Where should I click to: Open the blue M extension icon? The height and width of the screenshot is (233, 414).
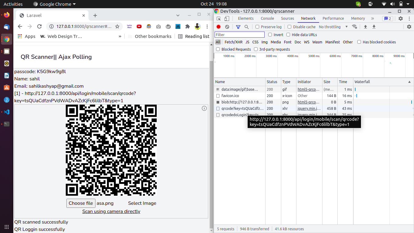click(178, 26)
